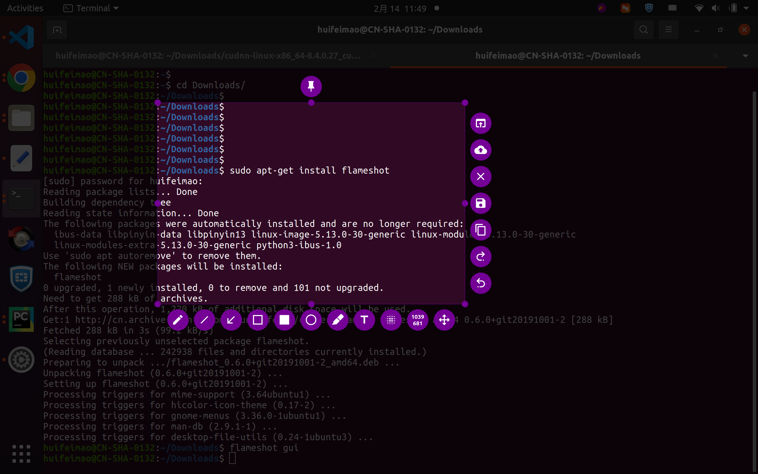Upload the capture to the cloud
Image resolution: width=758 pixels, height=474 pixels.
click(x=481, y=150)
